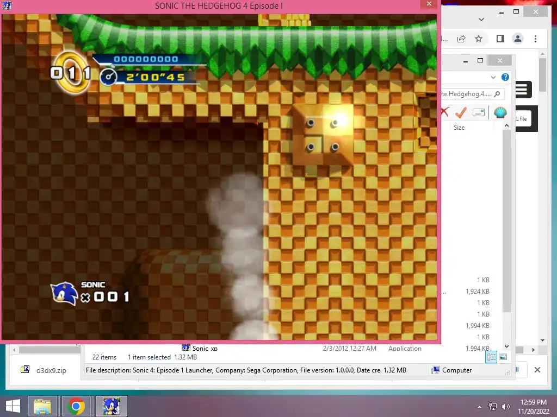Screen dimensions: 557x417
Task: Dismiss the Chrome downloads bar
Action: pos(537,370)
